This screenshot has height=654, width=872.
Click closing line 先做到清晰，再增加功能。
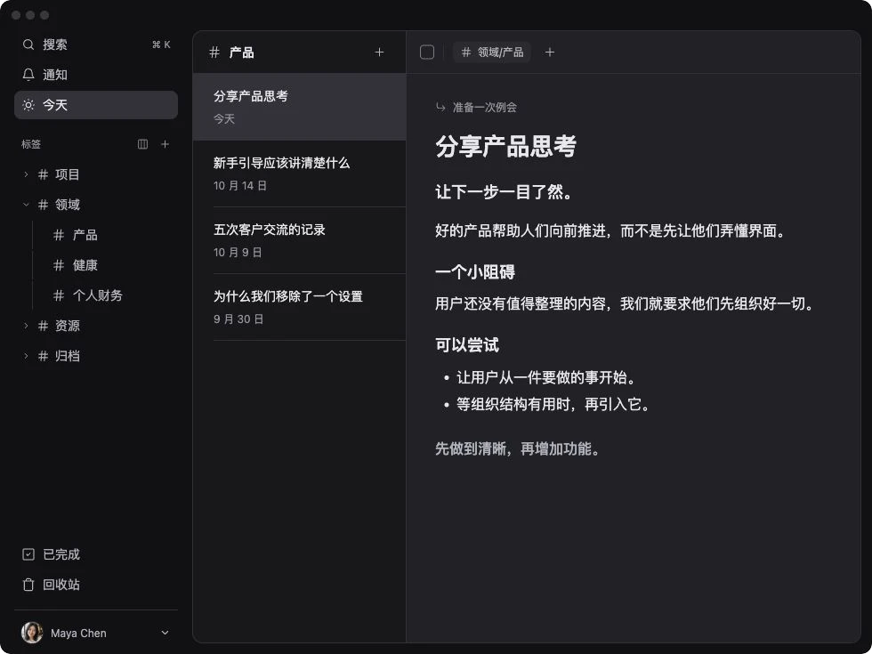pos(517,448)
